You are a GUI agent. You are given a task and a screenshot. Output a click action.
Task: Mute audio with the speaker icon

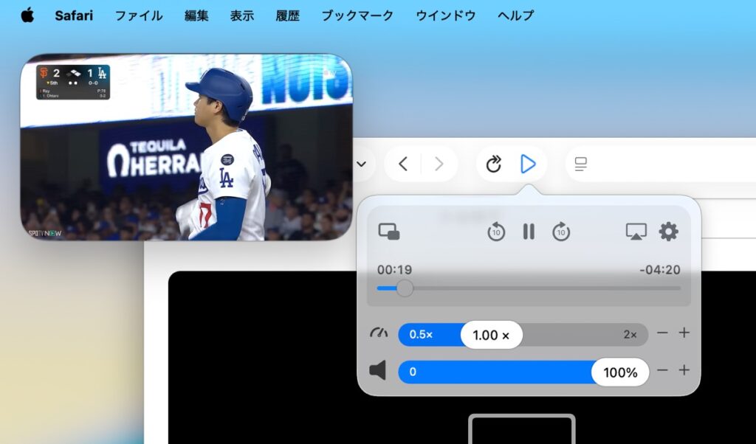[x=378, y=371]
